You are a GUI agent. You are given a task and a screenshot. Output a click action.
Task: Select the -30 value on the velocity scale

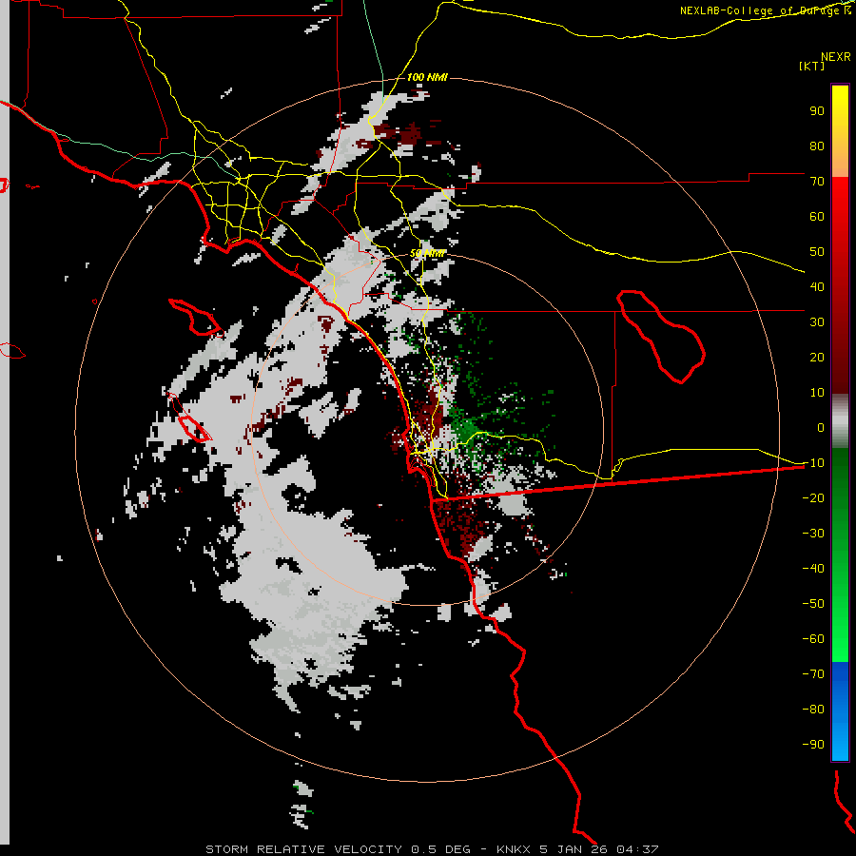click(813, 534)
